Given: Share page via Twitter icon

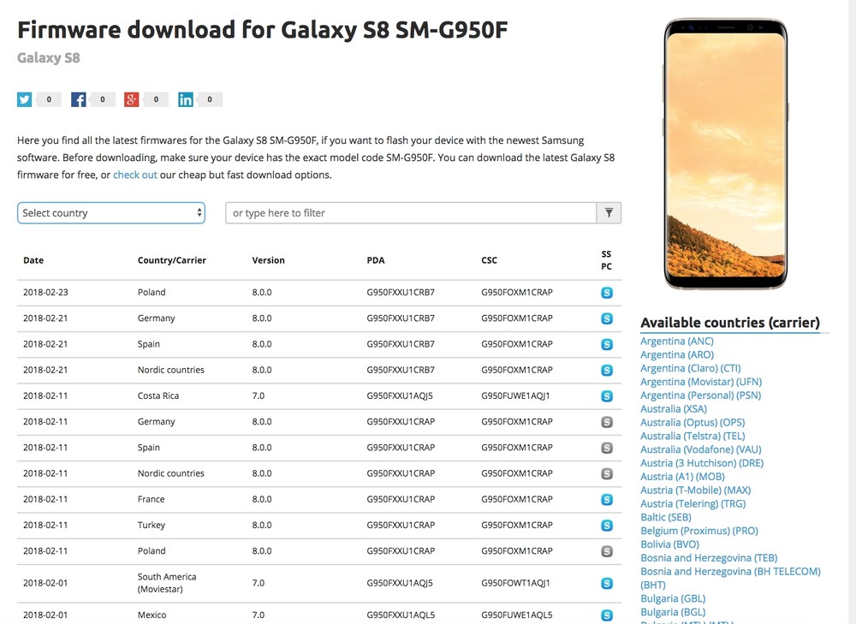Looking at the screenshot, I should coord(25,99).
